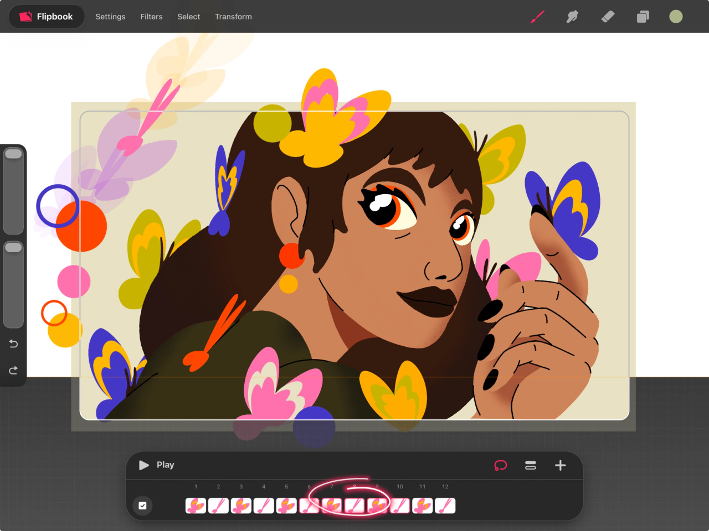Toggle selection of frame 8 in the timeline
This screenshot has height=531, width=709.
pyautogui.click(x=354, y=505)
